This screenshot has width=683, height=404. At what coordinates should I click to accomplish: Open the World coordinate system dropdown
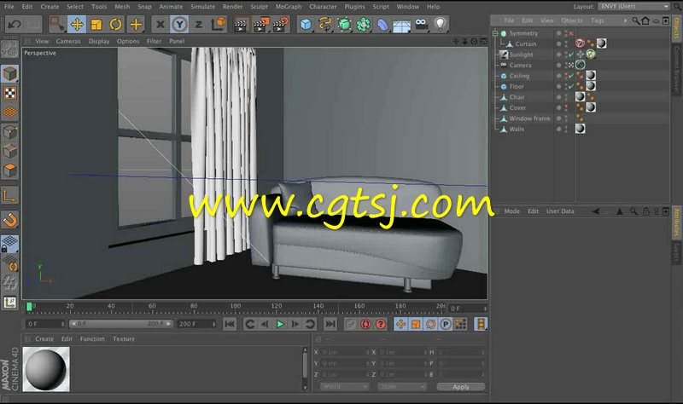pyautogui.click(x=345, y=387)
